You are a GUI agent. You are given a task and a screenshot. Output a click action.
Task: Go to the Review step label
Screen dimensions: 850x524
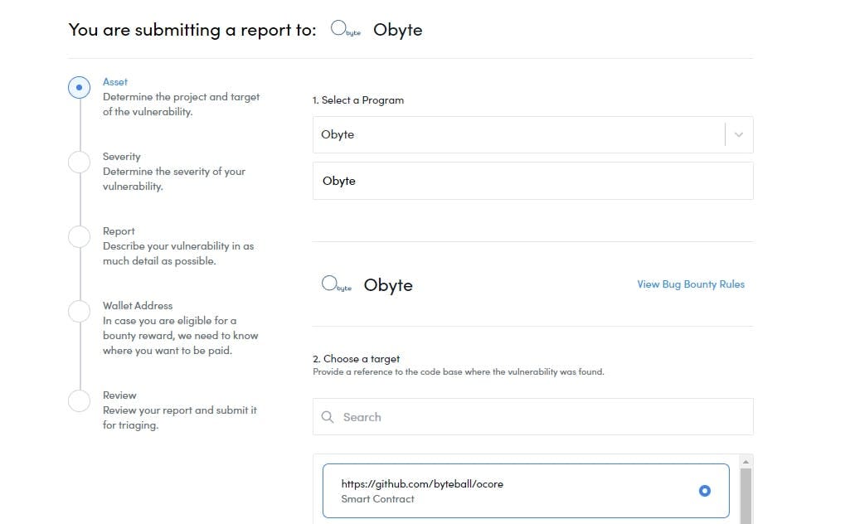coord(119,395)
